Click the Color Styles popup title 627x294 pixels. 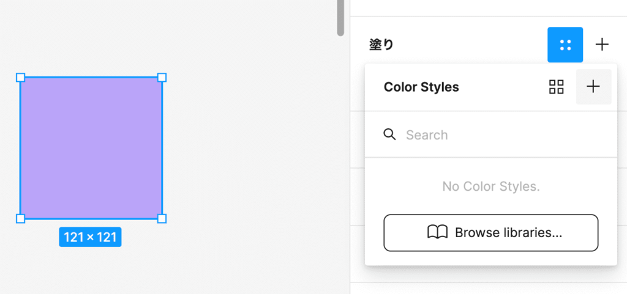(421, 87)
